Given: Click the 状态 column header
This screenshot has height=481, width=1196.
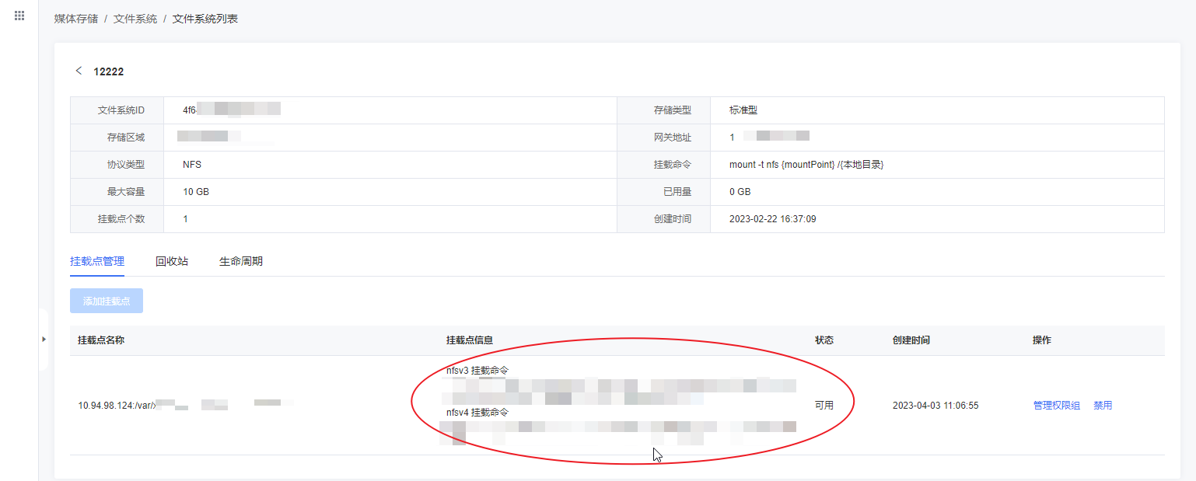Looking at the screenshot, I should [x=824, y=340].
